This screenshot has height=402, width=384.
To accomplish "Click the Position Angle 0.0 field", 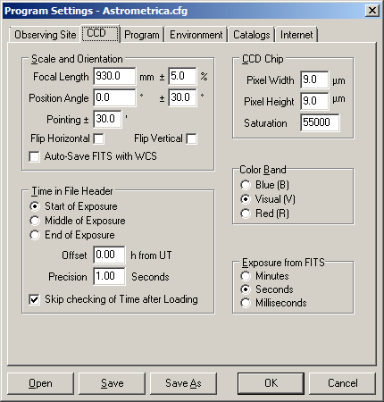I will pyautogui.click(x=114, y=97).
